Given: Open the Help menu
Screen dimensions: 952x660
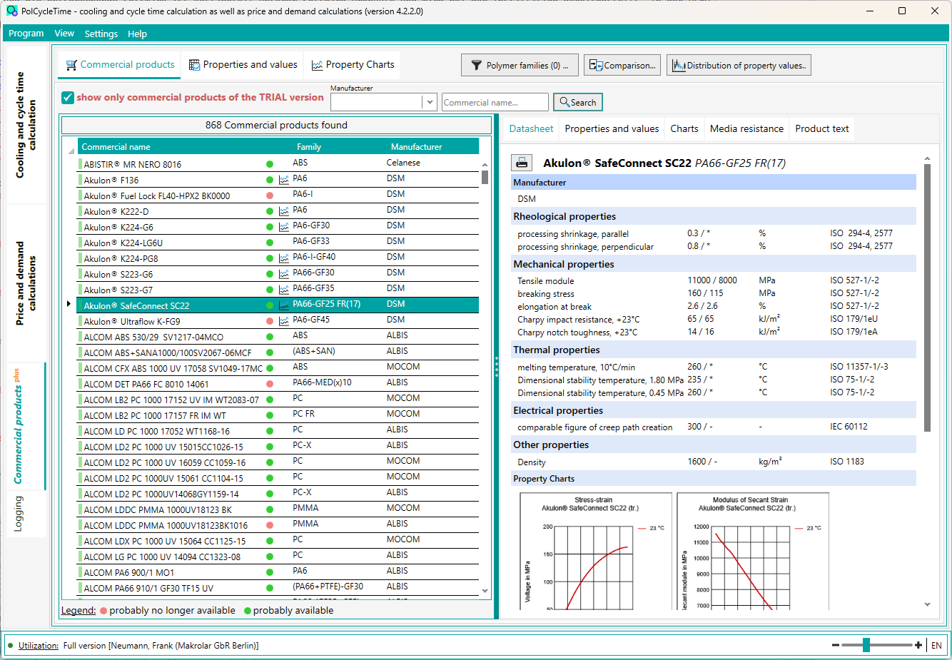Looking at the screenshot, I should click(138, 34).
